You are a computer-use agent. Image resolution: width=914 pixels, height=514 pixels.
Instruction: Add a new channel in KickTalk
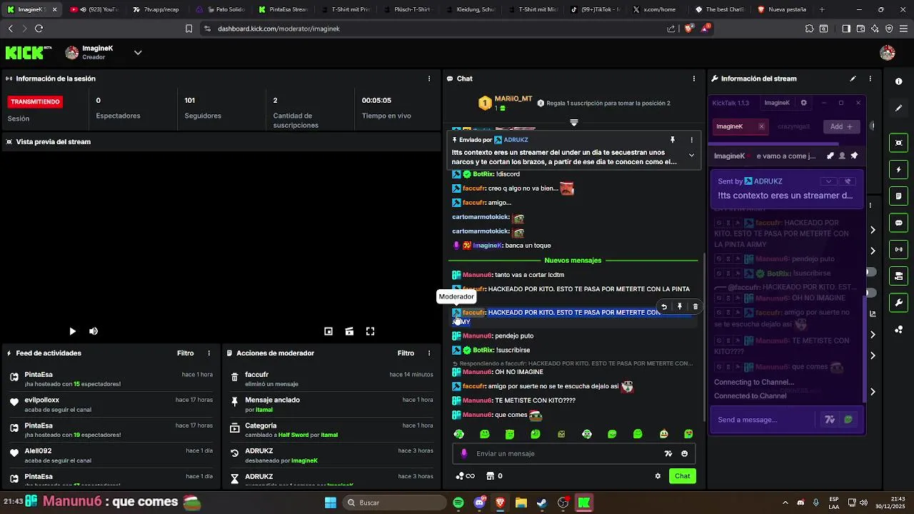tap(842, 126)
